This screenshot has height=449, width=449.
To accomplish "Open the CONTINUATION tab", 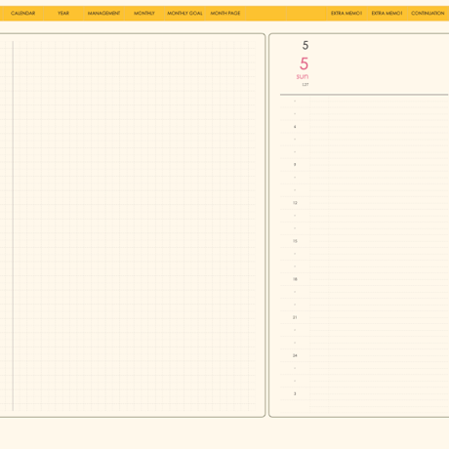I will click(x=428, y=14).
